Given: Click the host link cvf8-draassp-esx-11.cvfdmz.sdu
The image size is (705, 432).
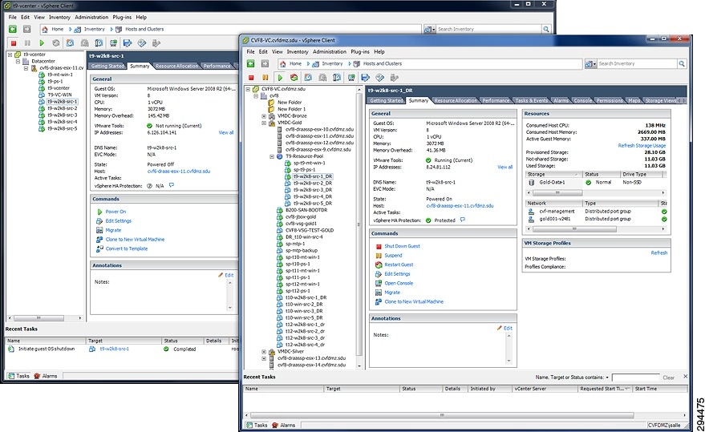Looking at the screenshot, I should click(x=460, y=206).
